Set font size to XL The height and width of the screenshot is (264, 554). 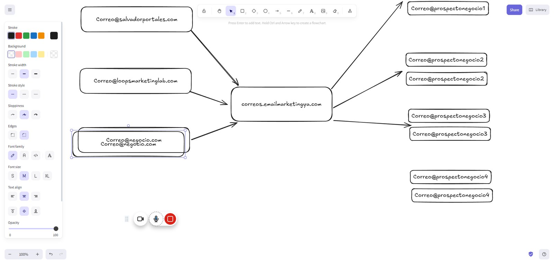[47, 176]
